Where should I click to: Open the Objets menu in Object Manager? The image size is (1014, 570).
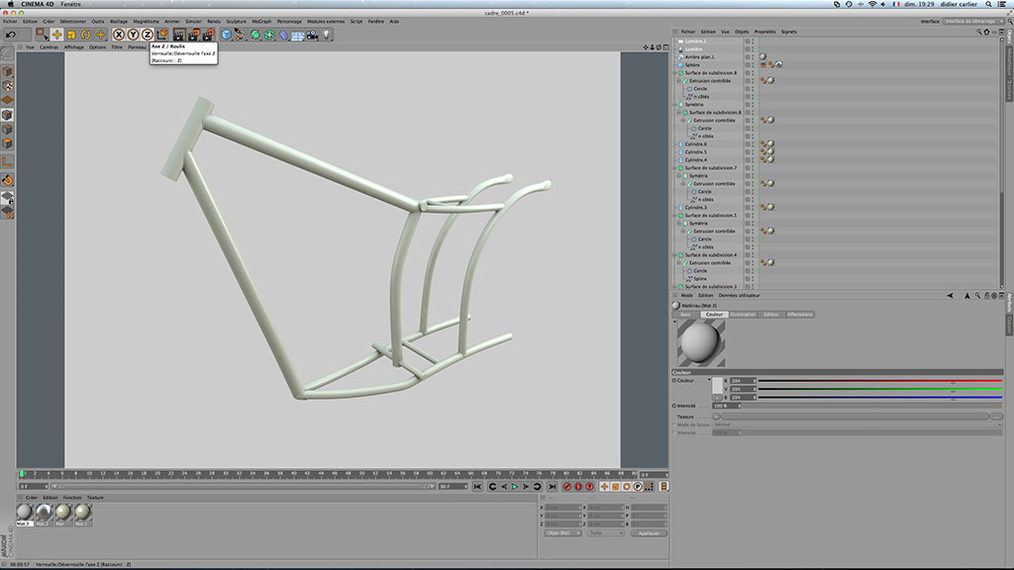[x=742, y=32]
